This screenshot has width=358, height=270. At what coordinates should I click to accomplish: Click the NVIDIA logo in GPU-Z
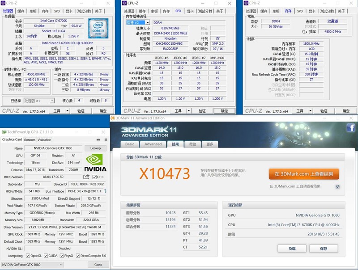click(95, 163)
